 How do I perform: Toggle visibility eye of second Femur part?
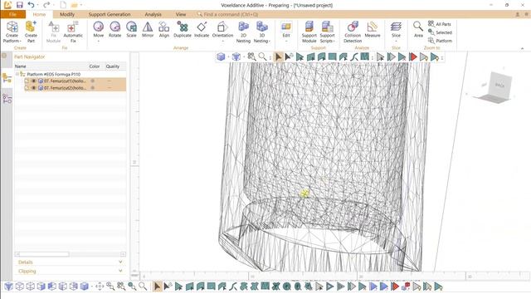tap(33, 88)
